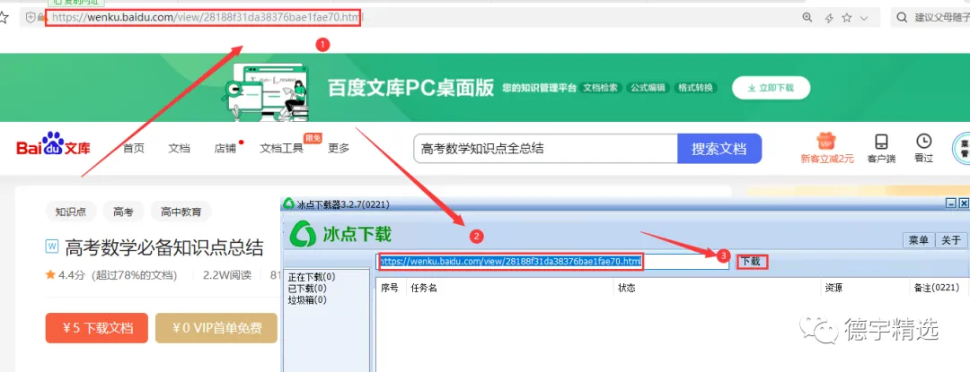Open the 文档 navigation item
Viewport: 970px width, 372px height.
[180, 148]
